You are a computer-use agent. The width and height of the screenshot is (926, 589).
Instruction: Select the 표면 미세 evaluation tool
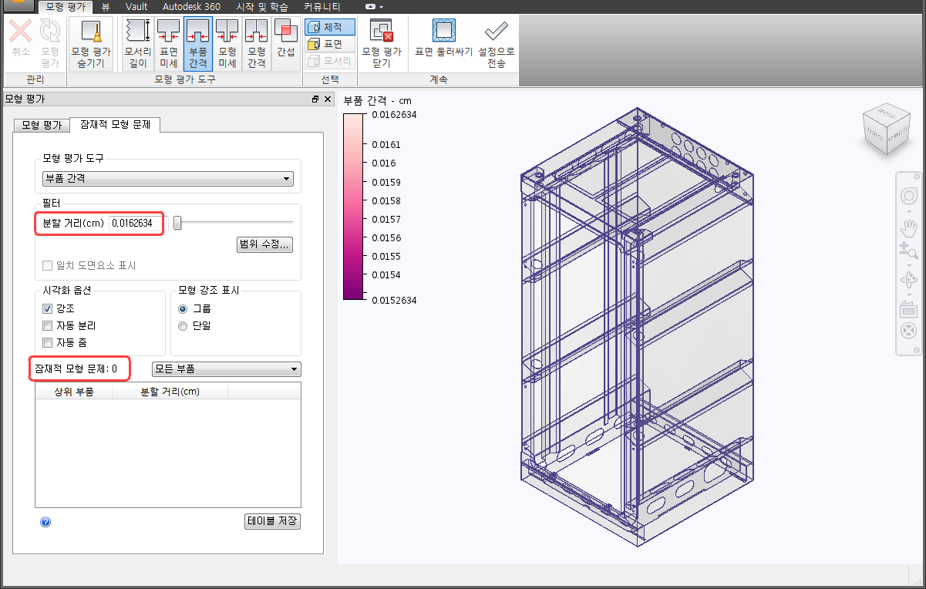[x=168, y=44]
